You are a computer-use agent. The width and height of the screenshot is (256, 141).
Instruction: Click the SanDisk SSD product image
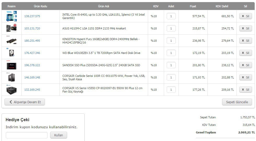[x=11, y=65]
